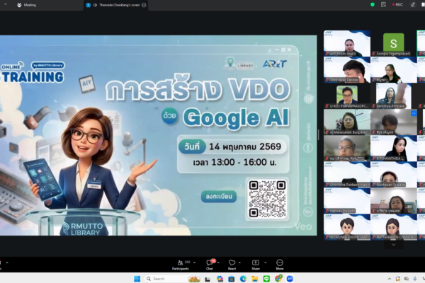Select U-KOJ PLANGPRASOPC video tile
This screenshot has width=425, height=283.
[347, 96]
